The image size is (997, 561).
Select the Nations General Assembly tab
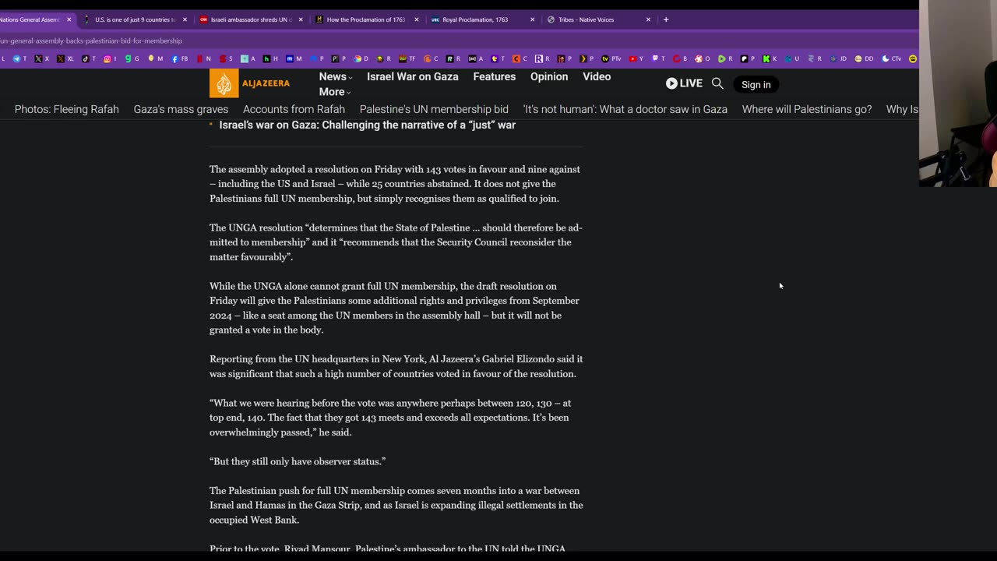[31, 19]
